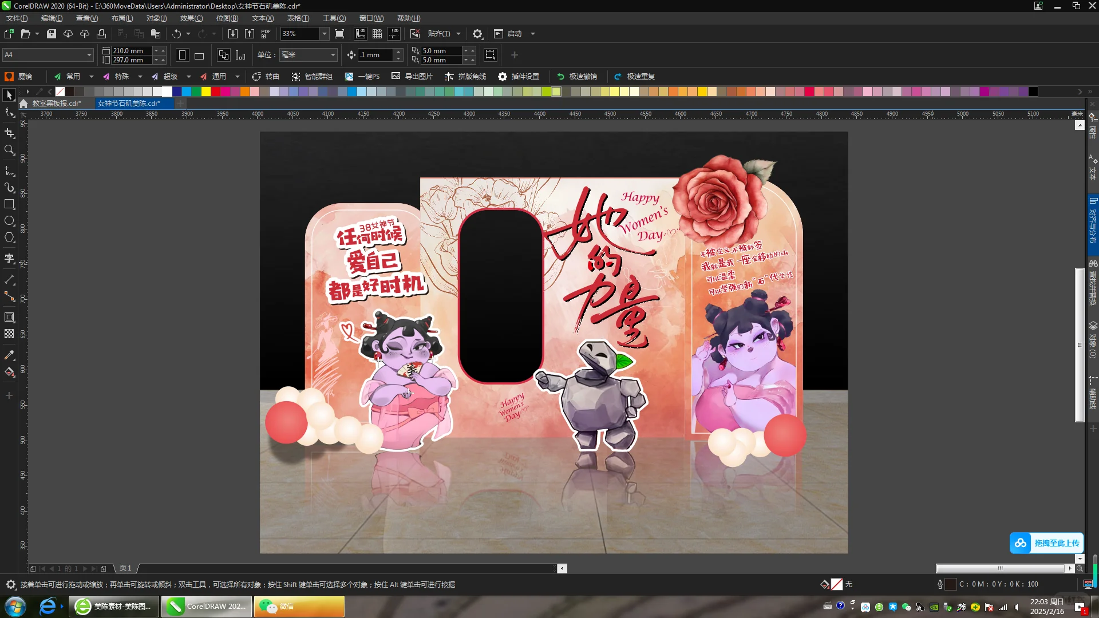Pick the red swatch in color palette

pos(216,92)
